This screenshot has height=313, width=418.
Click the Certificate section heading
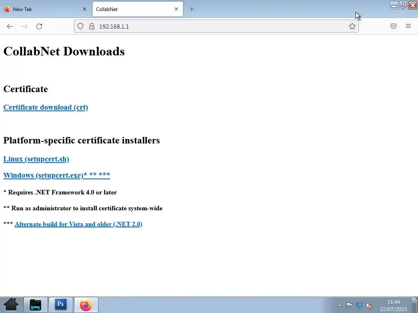(26, 89)
